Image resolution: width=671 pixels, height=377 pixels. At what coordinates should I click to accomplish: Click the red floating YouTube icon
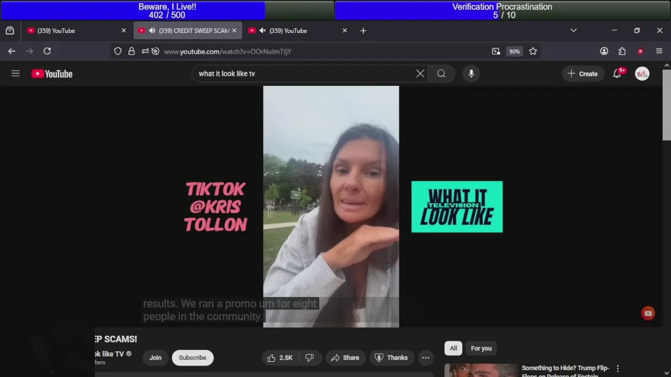point(648,314)
